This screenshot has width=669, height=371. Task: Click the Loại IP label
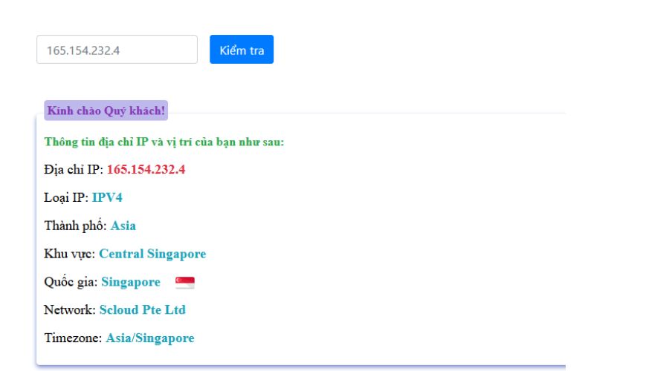65,197
